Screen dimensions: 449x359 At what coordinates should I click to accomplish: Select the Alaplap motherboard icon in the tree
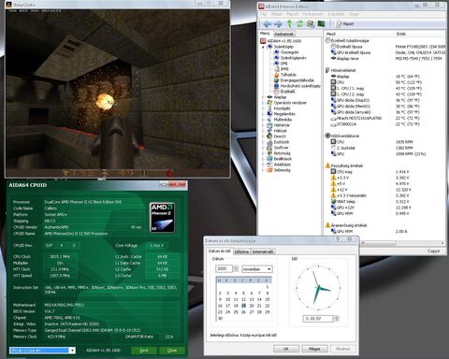click(x=269, y=97)
